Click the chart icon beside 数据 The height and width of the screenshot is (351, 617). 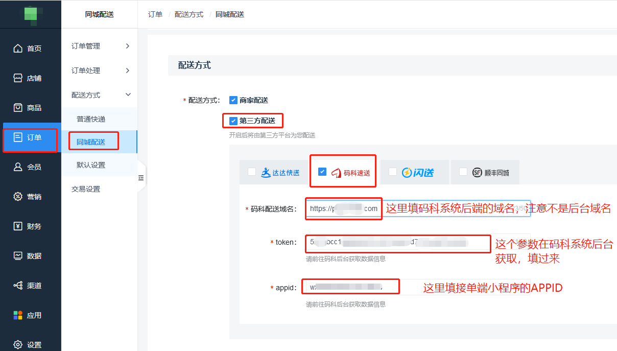pos(18,255)
